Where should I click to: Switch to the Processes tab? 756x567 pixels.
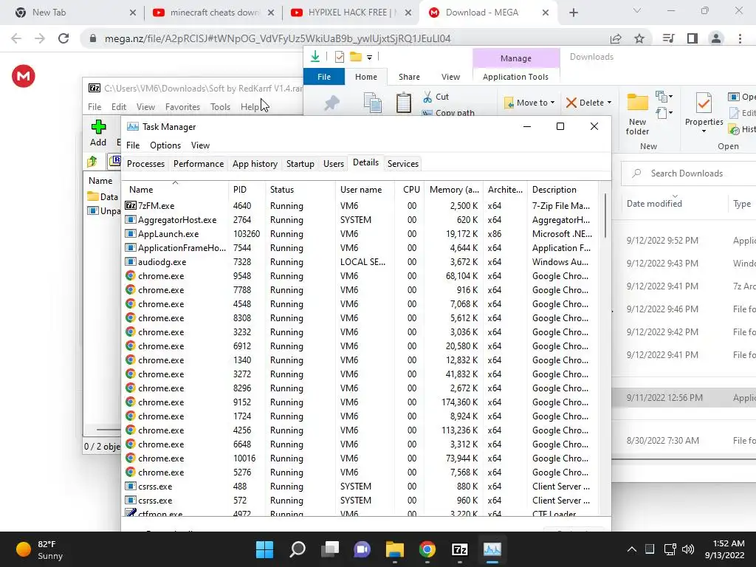(145, 164)
